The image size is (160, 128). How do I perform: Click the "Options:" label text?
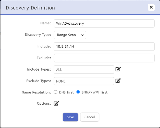click(x=44, y=103)
